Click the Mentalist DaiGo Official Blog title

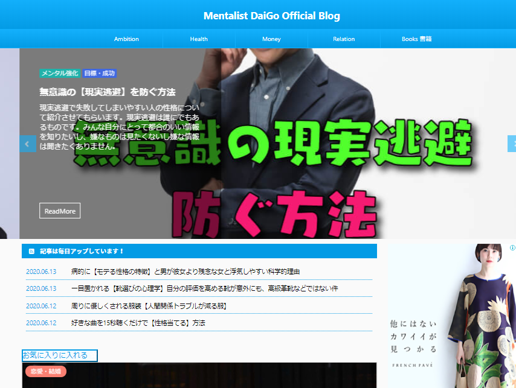coord(271,16)
